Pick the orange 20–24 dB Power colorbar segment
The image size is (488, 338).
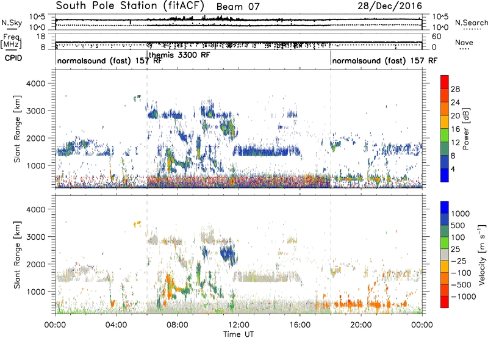[445, 109]
